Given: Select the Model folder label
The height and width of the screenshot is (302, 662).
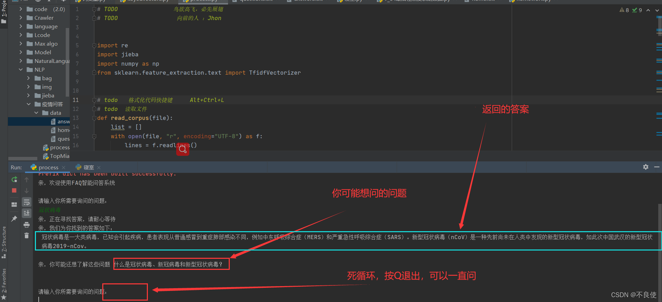Looking at the screenshot, I should (x=43, y=52).
